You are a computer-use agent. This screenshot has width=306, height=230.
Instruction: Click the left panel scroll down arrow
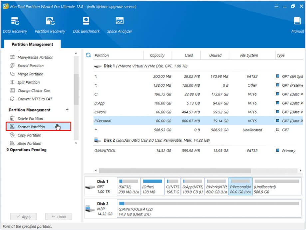tap(76, 143)
